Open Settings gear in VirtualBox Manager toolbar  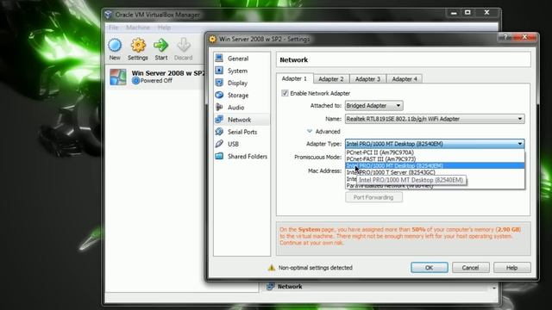click(138, 46)
